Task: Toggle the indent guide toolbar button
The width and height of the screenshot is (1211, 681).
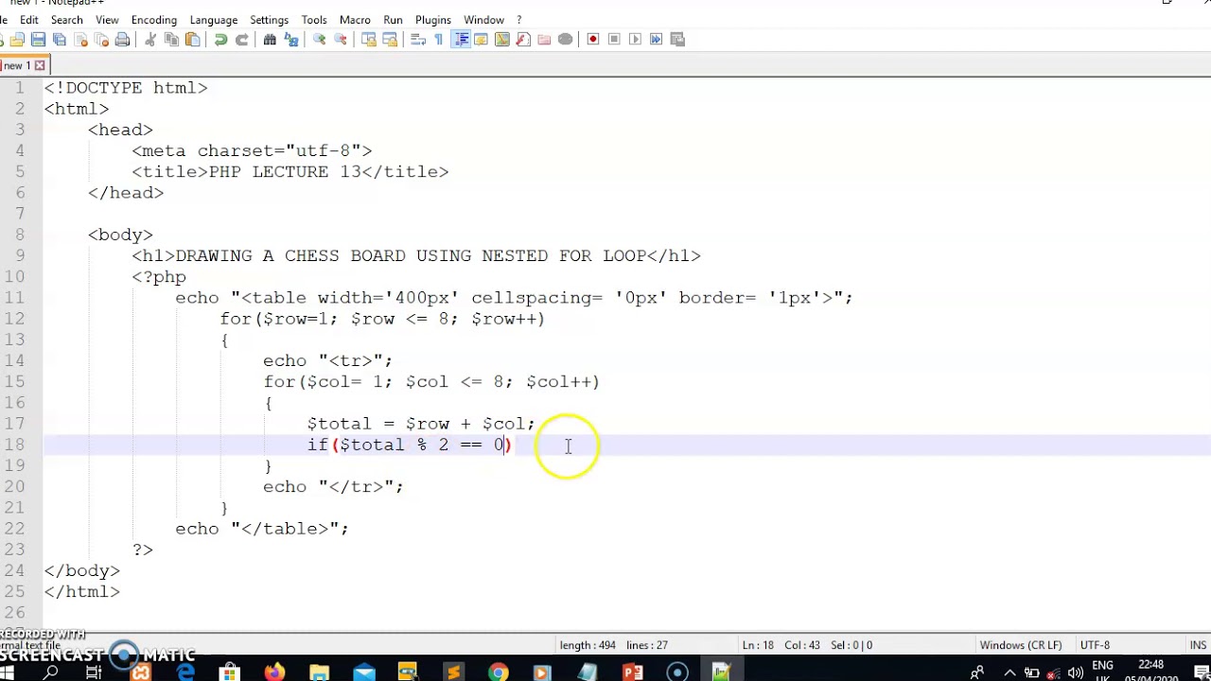Action: 462,39
